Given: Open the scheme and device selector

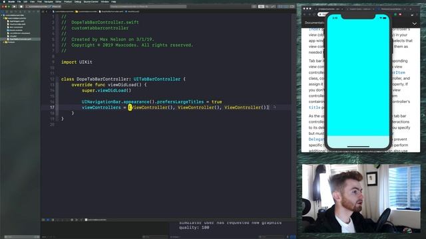Looking at the screenshot, I should [43, 7].
